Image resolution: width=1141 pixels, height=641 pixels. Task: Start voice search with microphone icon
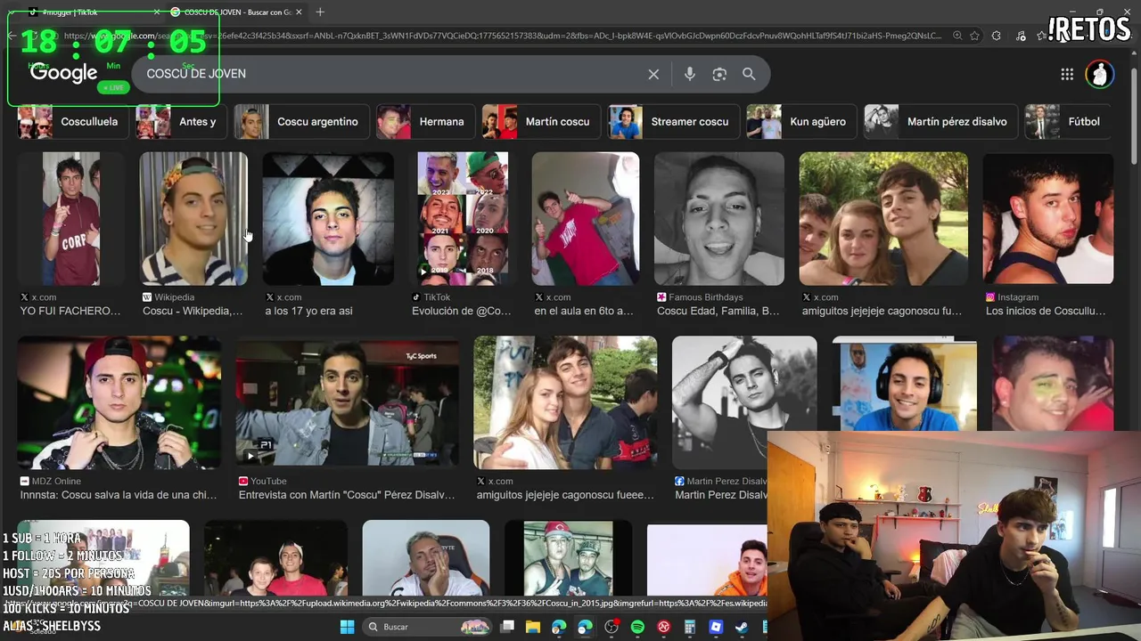[689, 74]
